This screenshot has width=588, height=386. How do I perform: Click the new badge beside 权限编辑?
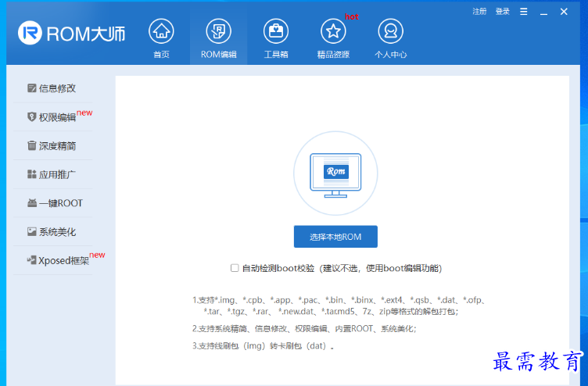pyautogui.click(x=84, y=113)
